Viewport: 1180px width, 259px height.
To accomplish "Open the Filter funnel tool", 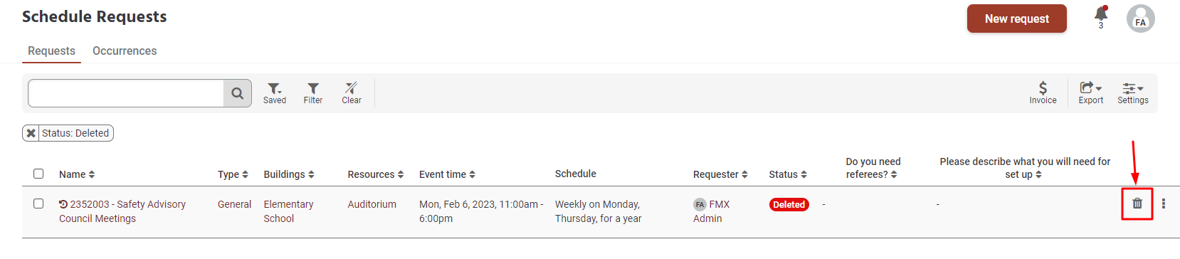I will 313,93.
